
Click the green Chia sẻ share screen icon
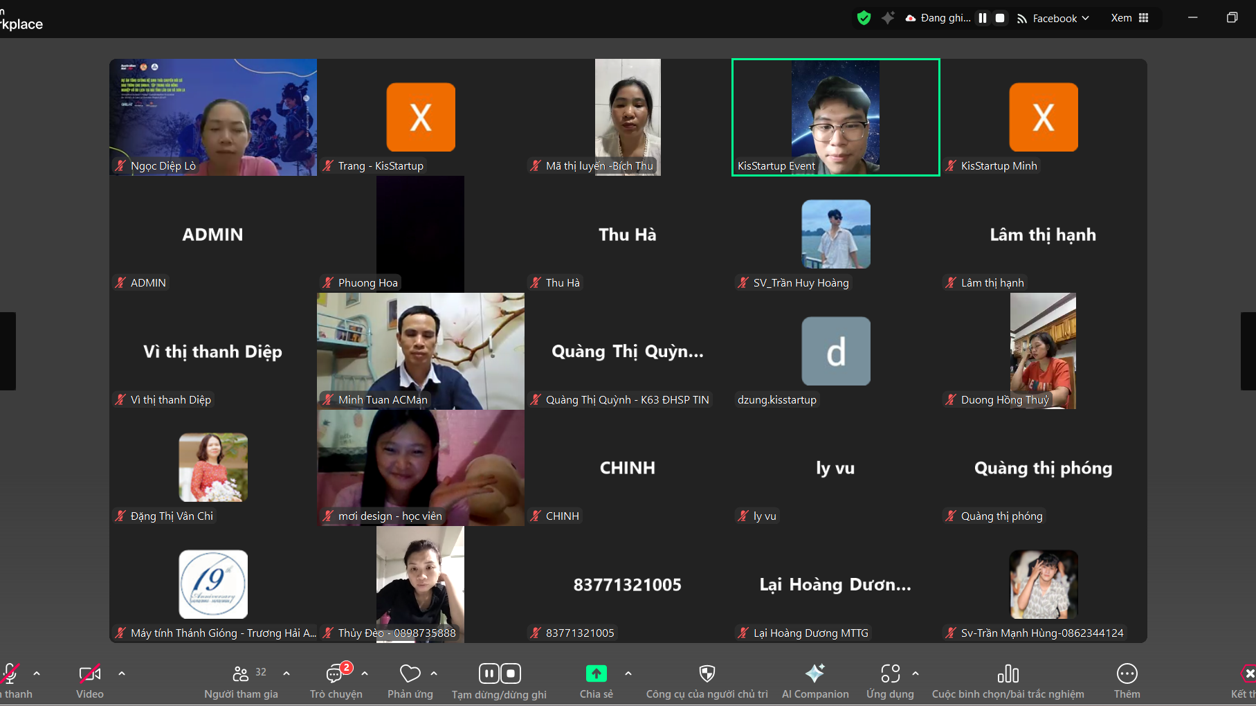click(596, 673)
